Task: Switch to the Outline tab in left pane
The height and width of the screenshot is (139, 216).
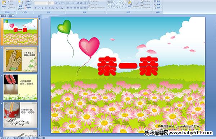Action: pyautogui.click(x=10, y=16)
